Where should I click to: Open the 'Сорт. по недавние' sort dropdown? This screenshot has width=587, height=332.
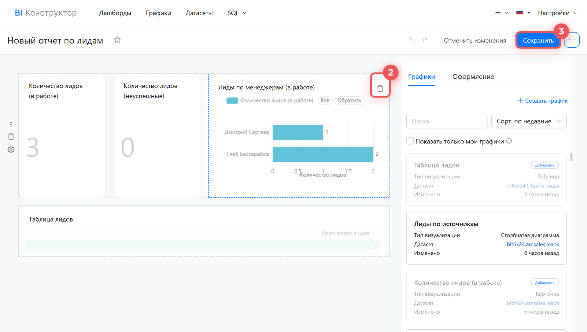(529, 121)
